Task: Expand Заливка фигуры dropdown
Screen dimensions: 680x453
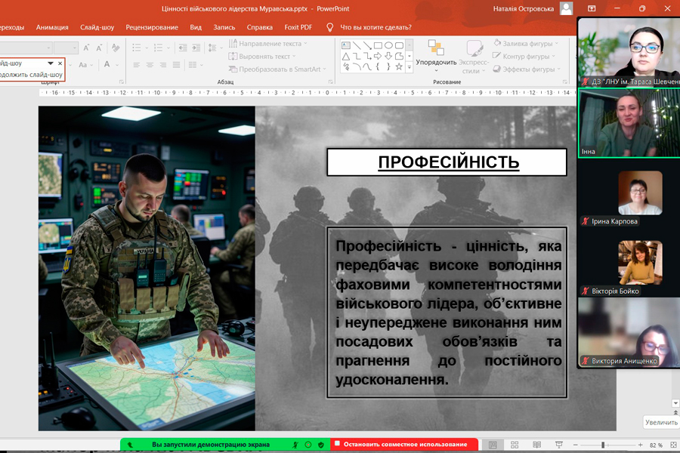Action: click(x=555, y=44)
